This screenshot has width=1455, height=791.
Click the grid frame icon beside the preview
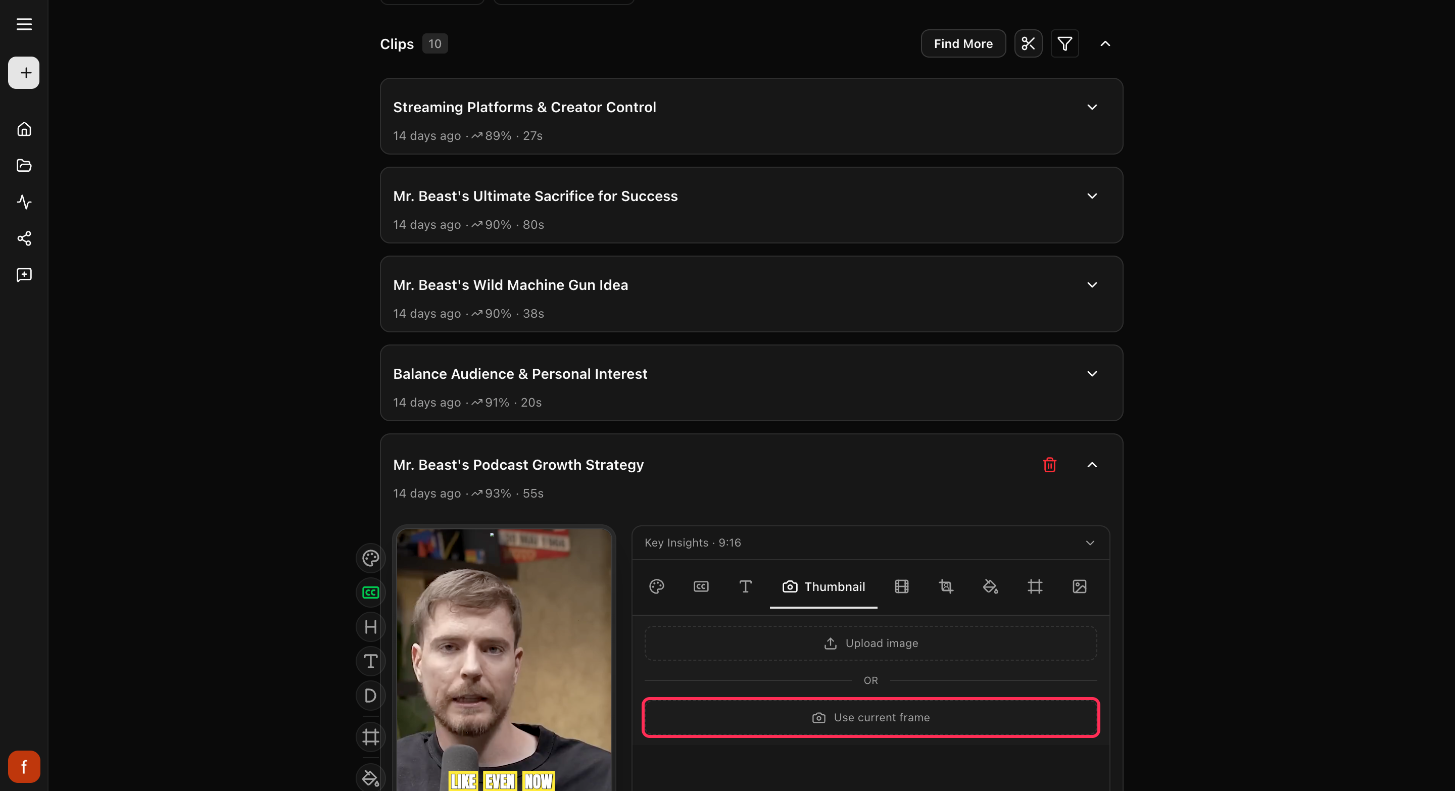tap(370, 737)
